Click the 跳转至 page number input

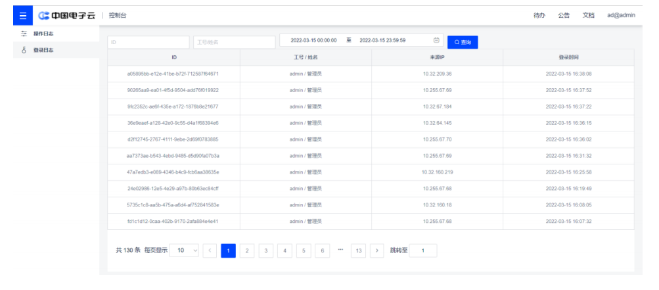(x=423, y=251)
